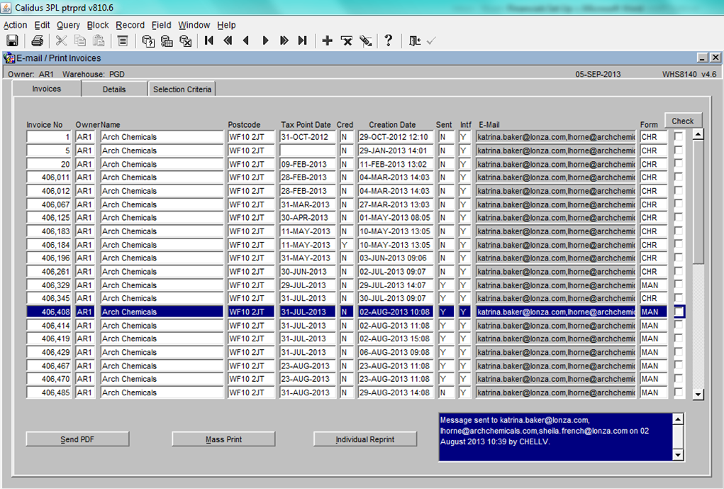The height and width of the screenshot is (489, 724).
Task: Open the Query menu
Action: 68,25
